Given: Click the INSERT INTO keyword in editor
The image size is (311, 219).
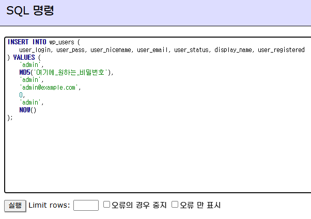Looking at the screenshot, I should click(x=27, y=42).
